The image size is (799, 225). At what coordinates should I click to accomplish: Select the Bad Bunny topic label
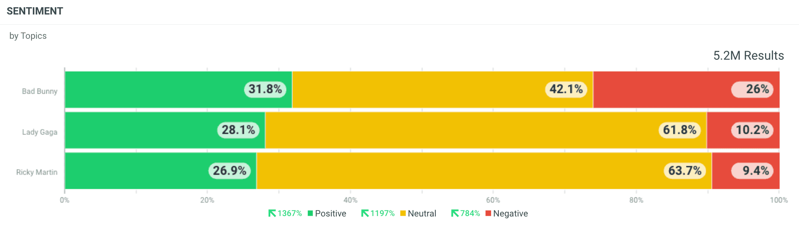pos(40,91)
